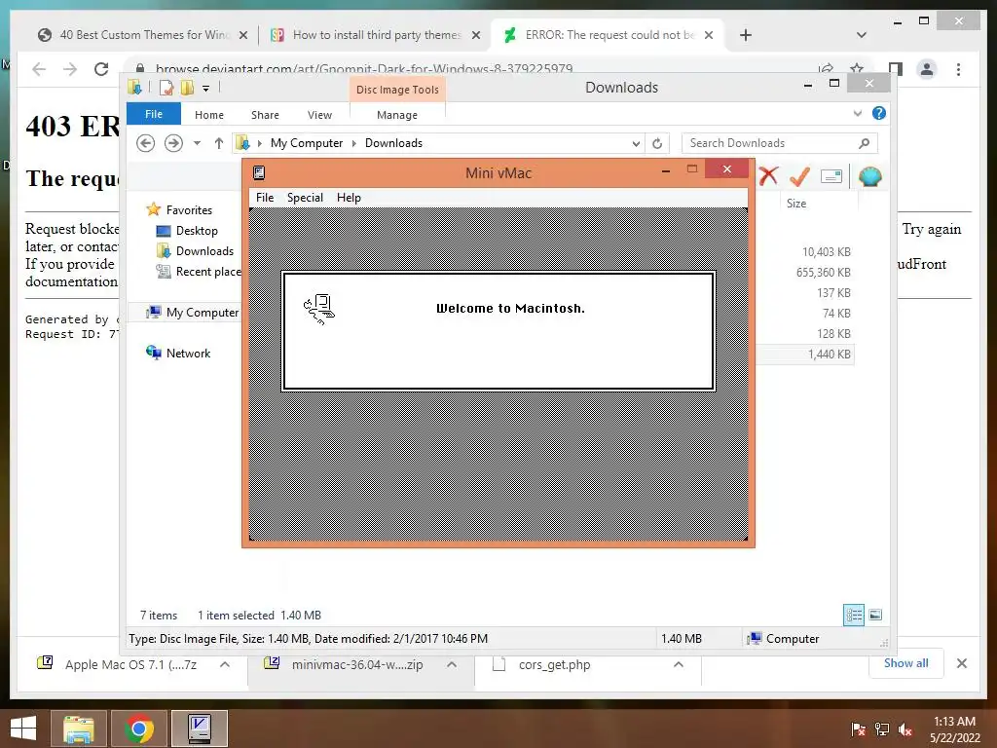
Task: Click My Computer in the address breadcrumb
Action: (307, 143)
